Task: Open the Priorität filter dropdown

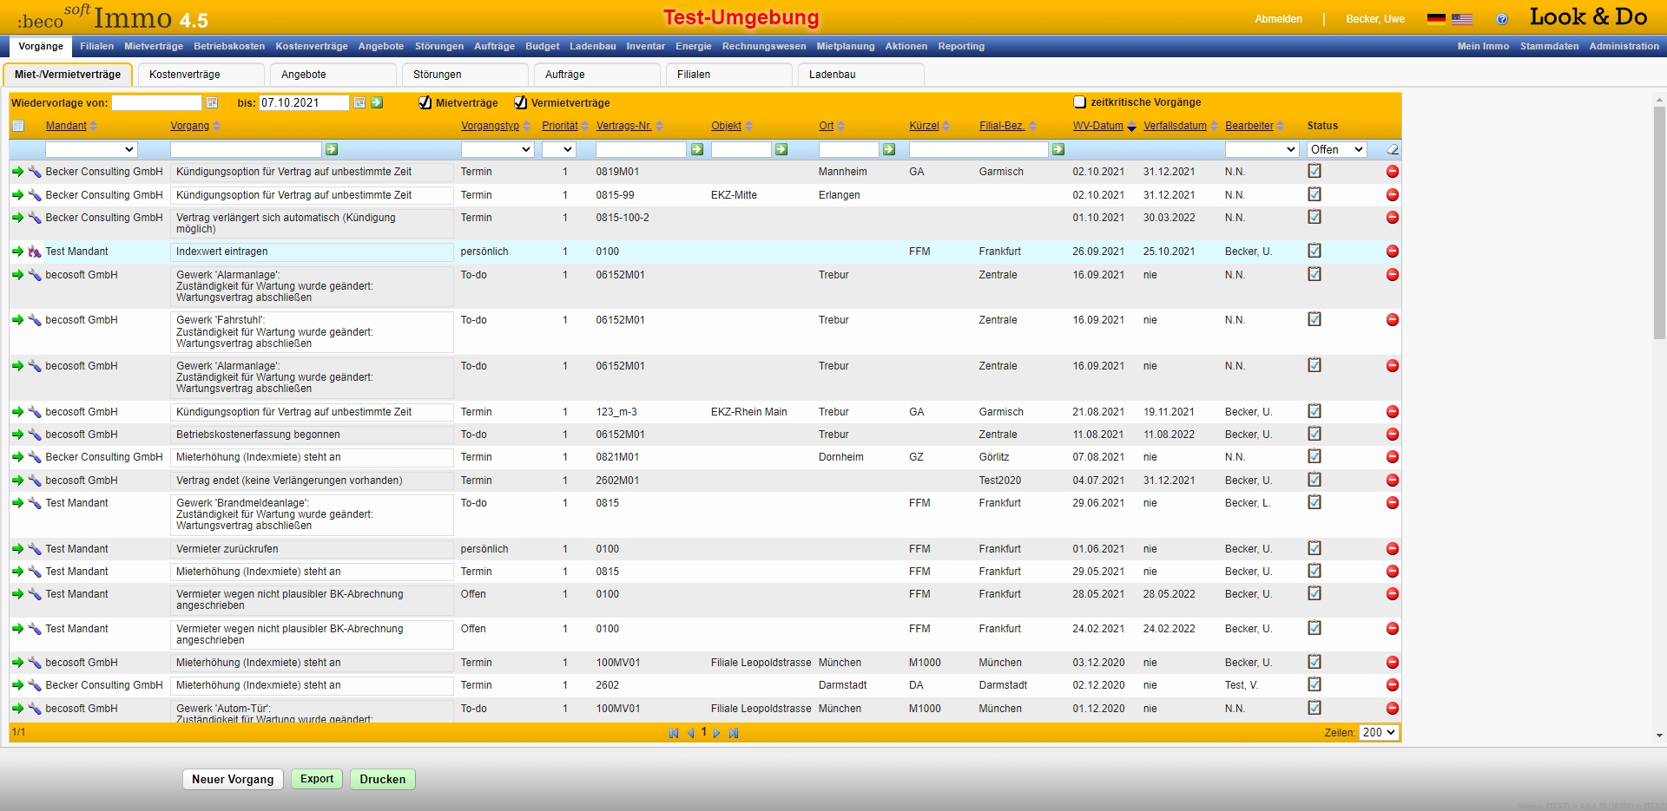Action: (558, 150)
